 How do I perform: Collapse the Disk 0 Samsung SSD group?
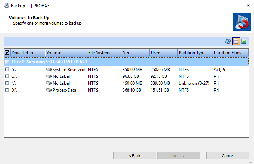(x=7, y=62)
